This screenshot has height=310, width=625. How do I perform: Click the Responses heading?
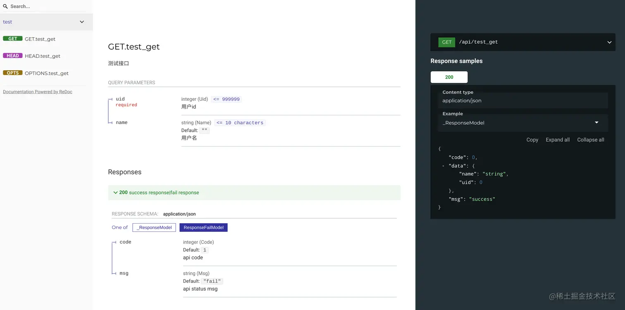coord(124,172)
